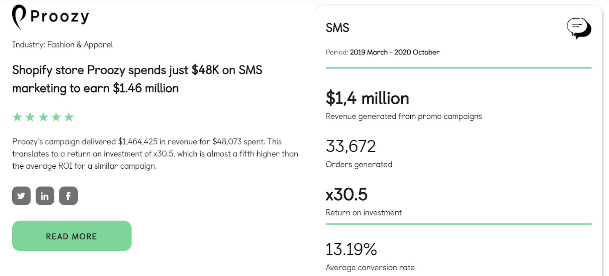Click the x30.5 return on investment figure

pos(347,195)
